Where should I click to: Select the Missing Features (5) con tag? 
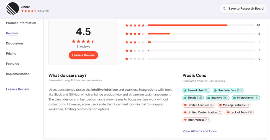point(234,105)
